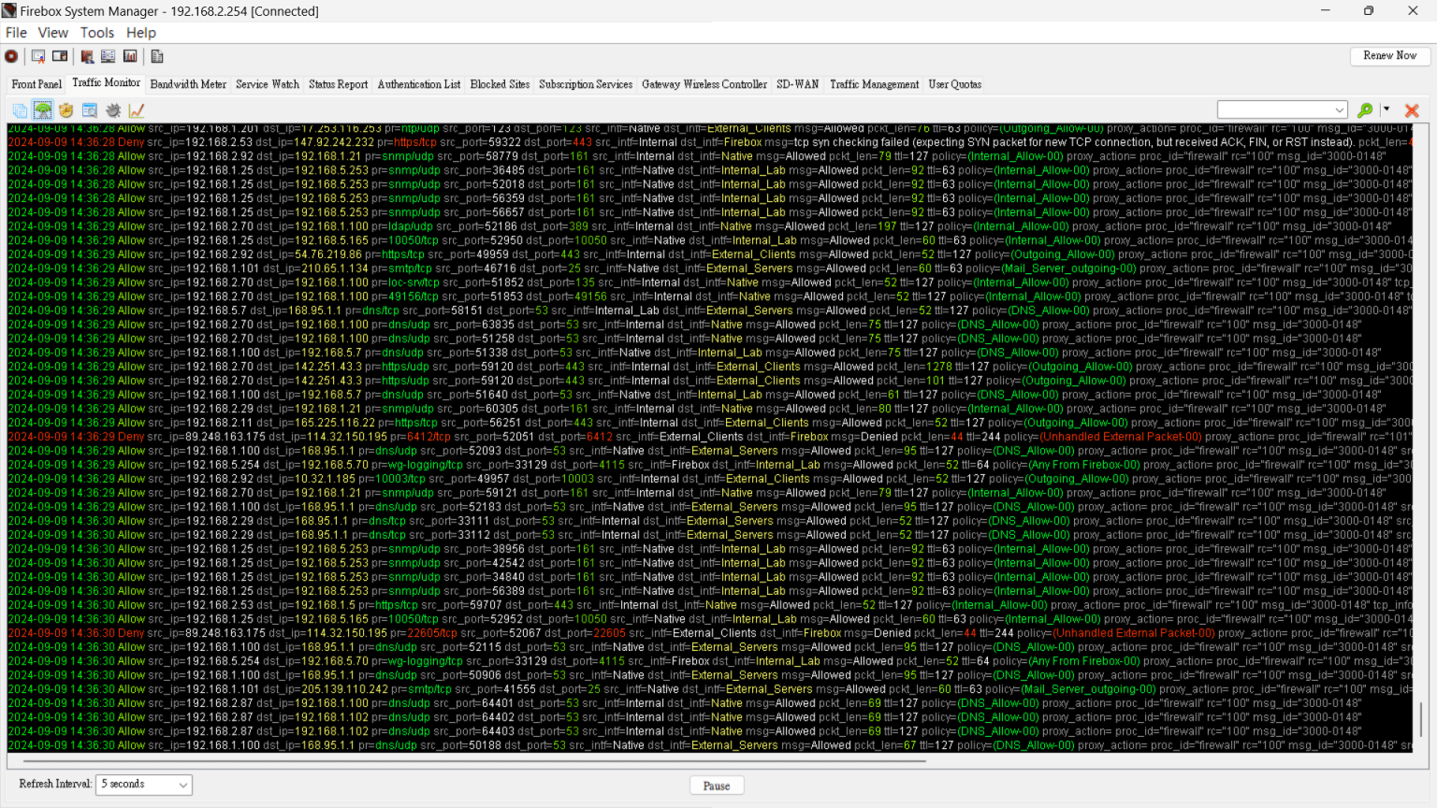Screen dimensions: 1437x808
Task: Click the copy log pages icon
Action: (19, 109)
